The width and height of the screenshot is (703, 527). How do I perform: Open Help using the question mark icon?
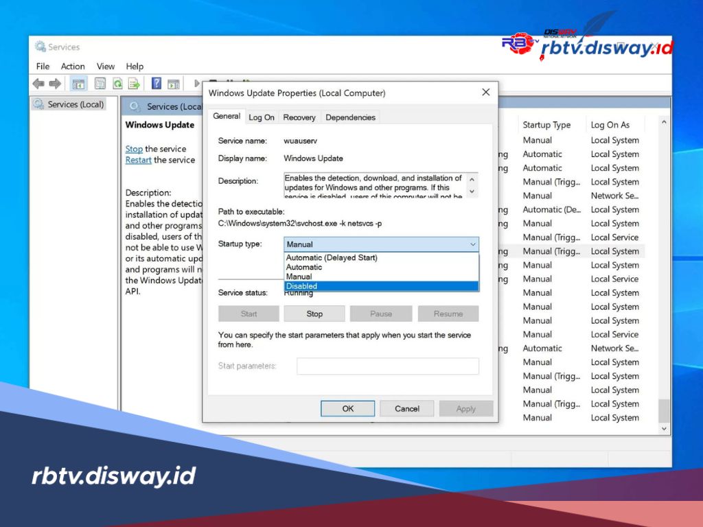(156, 83)
